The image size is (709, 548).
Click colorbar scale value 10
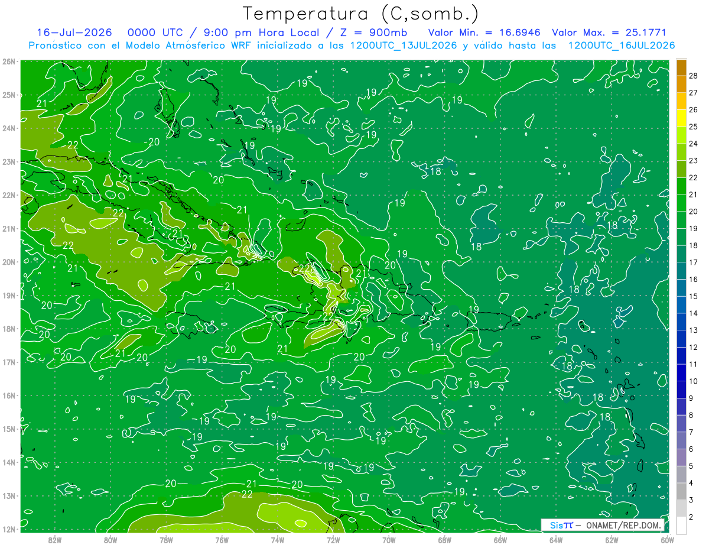693,381
